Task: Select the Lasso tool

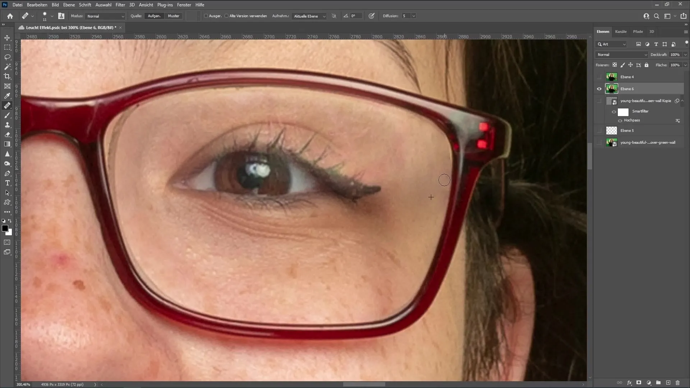Action: (x=7, y=56)
